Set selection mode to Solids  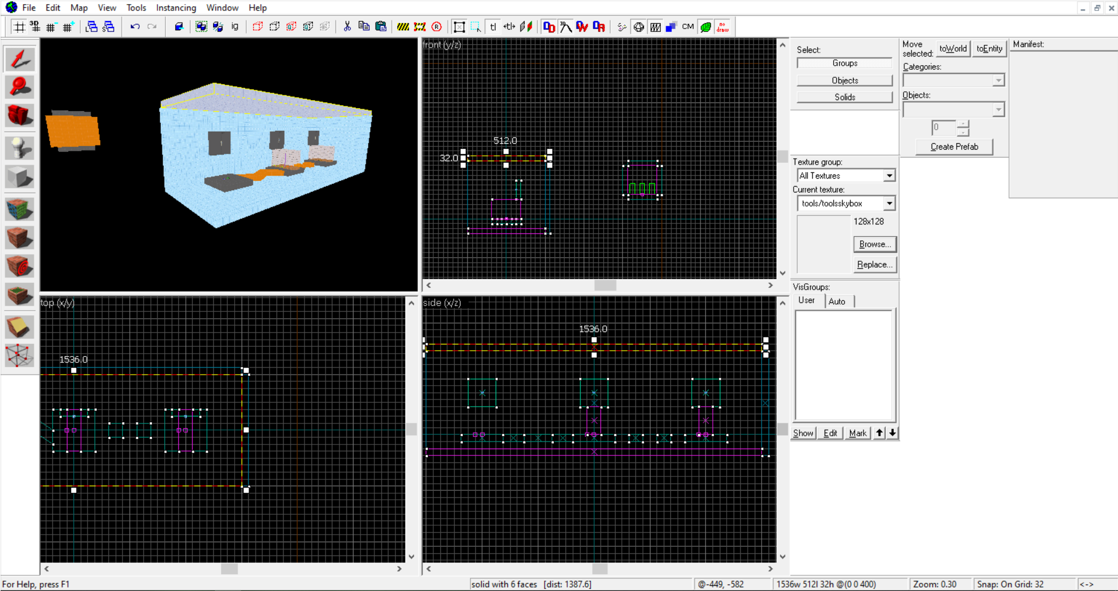point(844,97)
